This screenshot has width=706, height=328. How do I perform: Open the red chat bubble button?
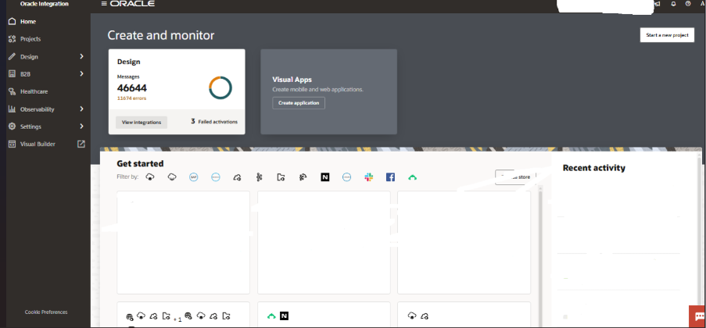tap(698, 317)
